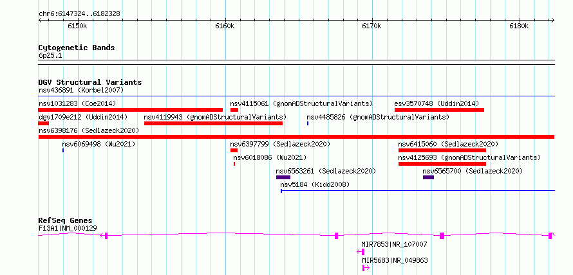
Task: Click the MIR5683 gene arrow glyph
Action: click(x=366, y=268)
